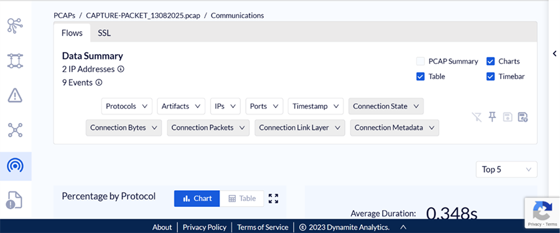Collapse the right side panel arrow
This screenshot has height=233, width=560.
[x=554, y=53]
